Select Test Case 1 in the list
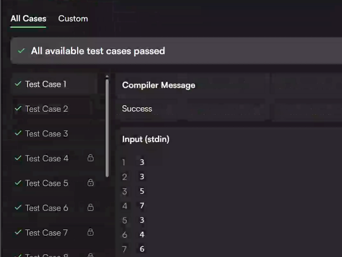This screenshot has height=257, width=342. click(46, 84)
